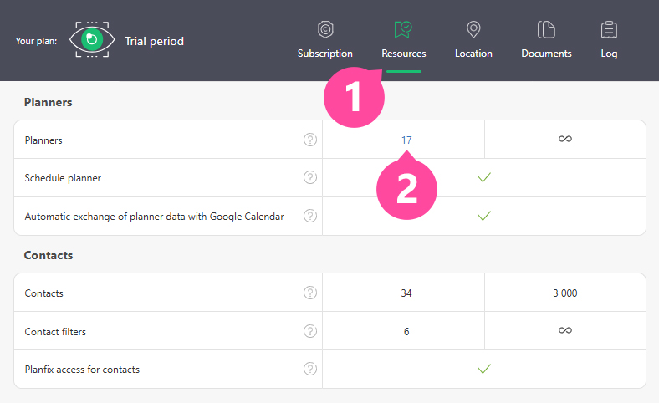Select the Resources bookmark icon
This screenshot has width=659, height=403.
click(x=403, y=29)
